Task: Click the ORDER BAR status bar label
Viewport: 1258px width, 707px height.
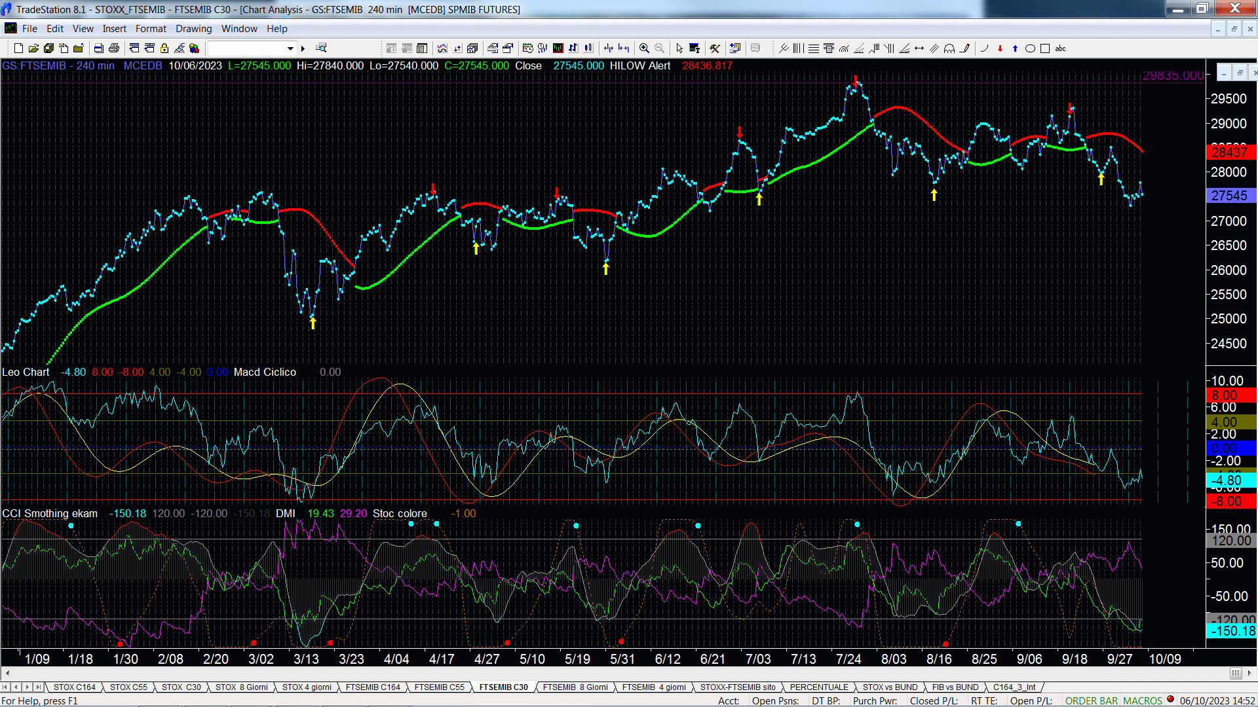Action: (1091, 701)
